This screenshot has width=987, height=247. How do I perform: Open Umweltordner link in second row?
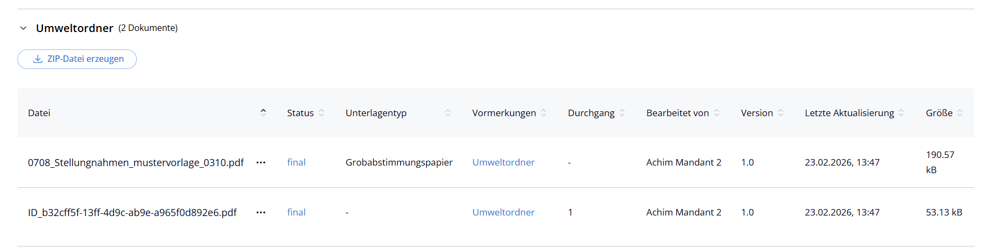point(503,212)
